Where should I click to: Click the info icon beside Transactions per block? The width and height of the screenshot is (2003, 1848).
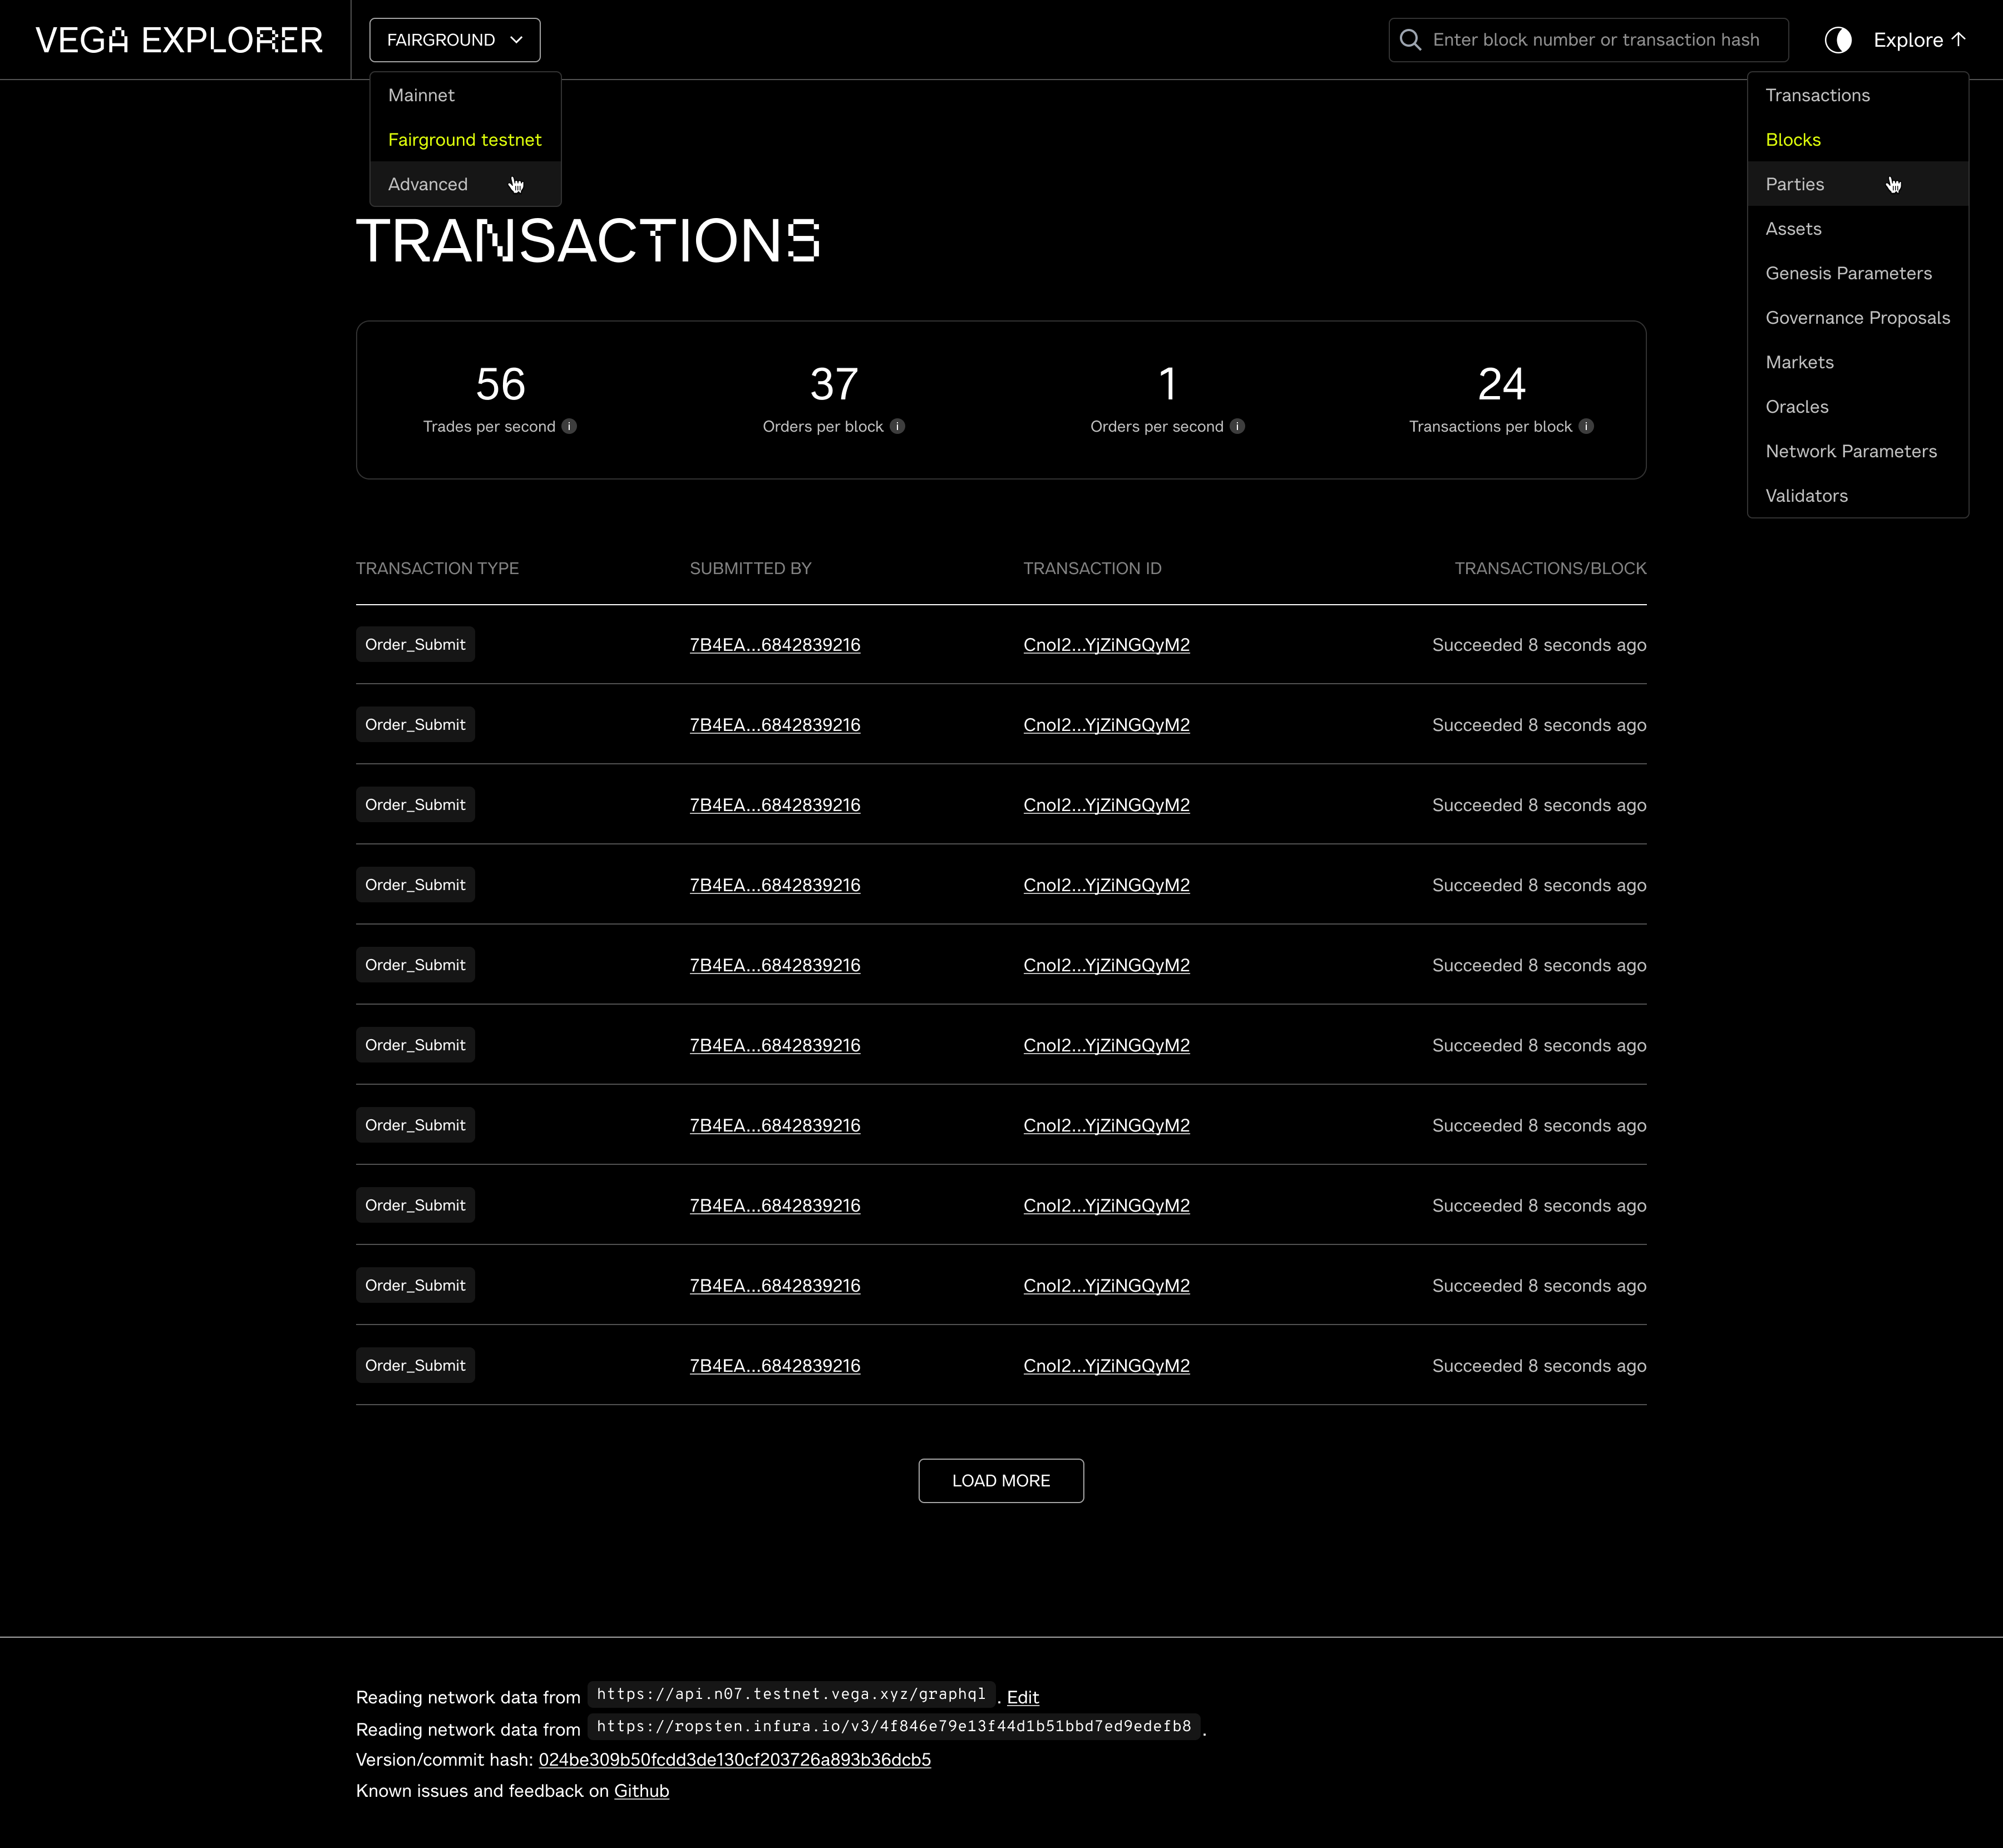pos(1586,426)
